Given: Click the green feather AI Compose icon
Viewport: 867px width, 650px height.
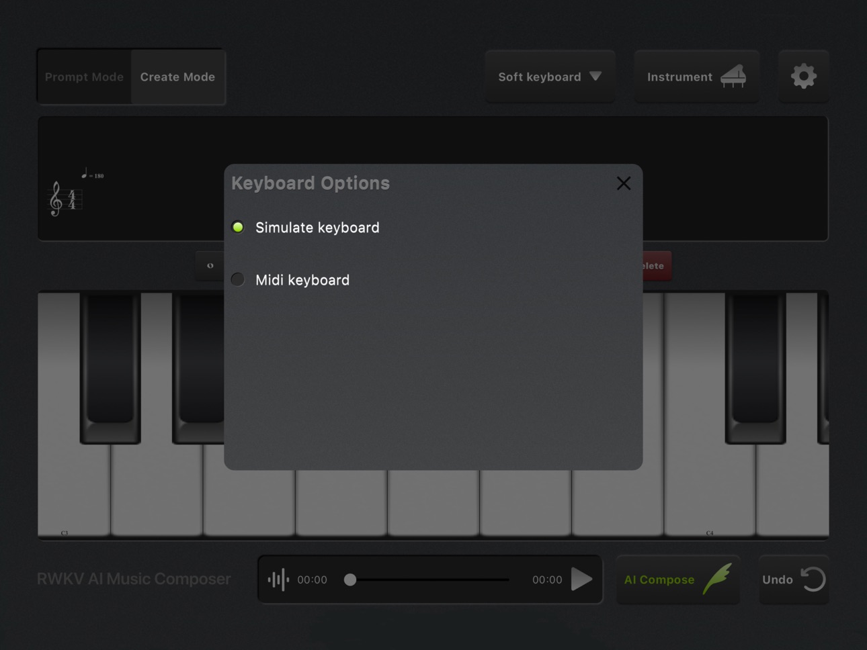Looking at the screenshot, I should pyautogui.click(x=717, y=579).
